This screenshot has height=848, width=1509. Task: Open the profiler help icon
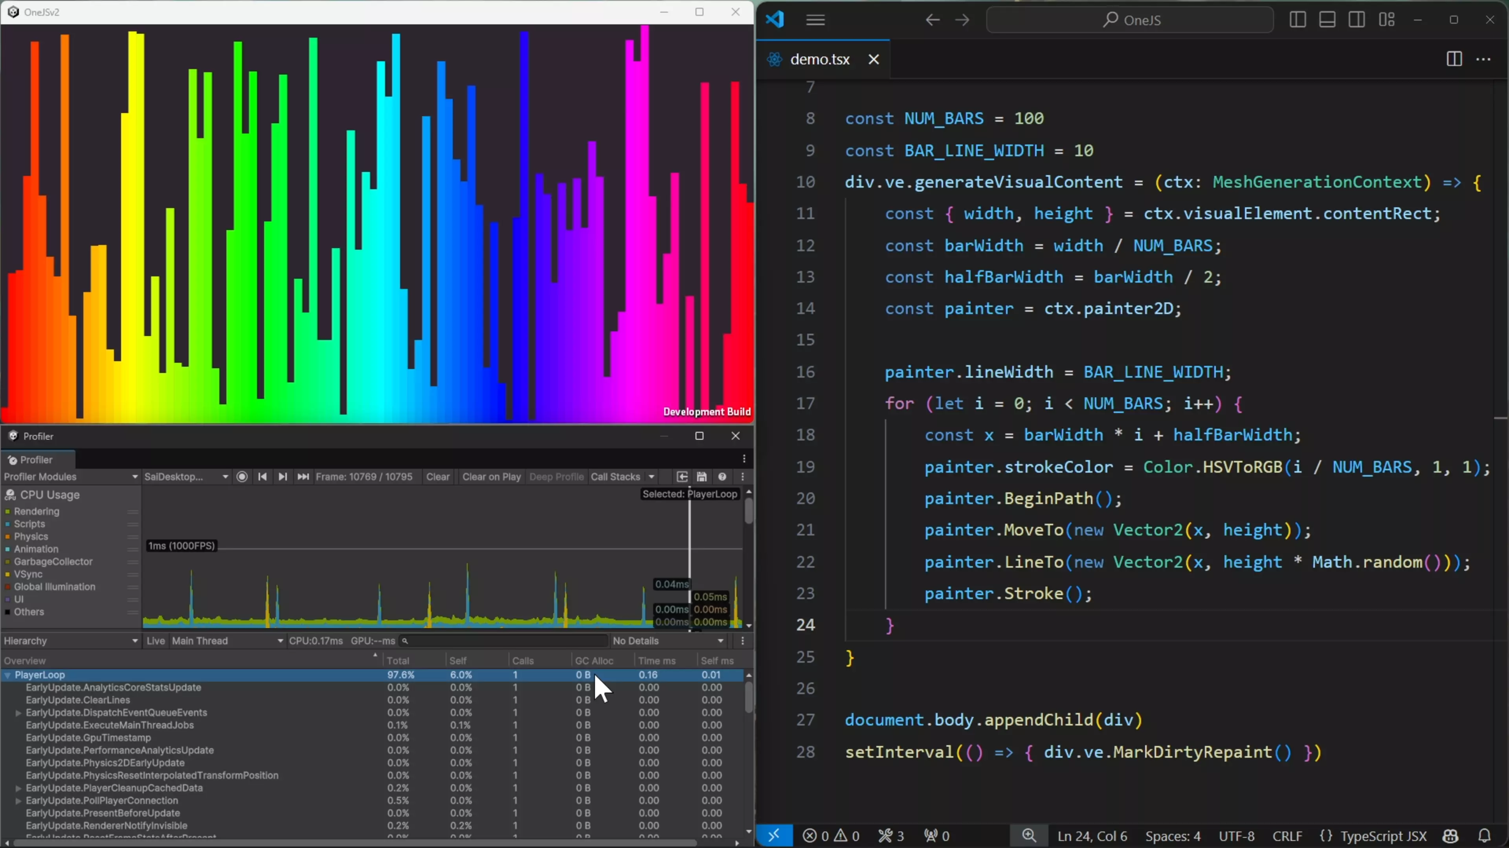coord(722,477)
